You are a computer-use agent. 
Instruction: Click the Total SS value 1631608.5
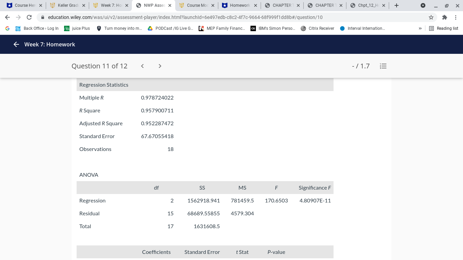pyautogui.click(x=207, y=226)
